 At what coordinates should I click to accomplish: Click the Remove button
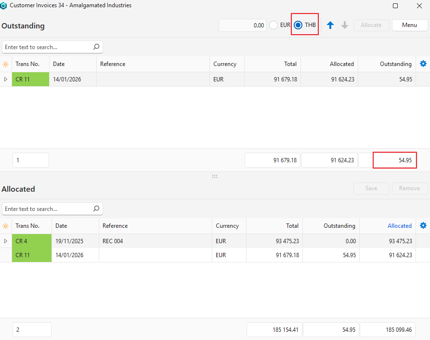(x=409, y=188)
